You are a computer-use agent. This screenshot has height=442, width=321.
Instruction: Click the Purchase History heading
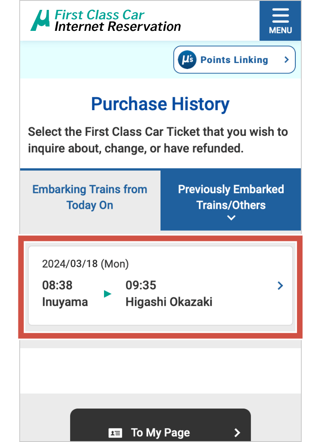tap(160, 104)
